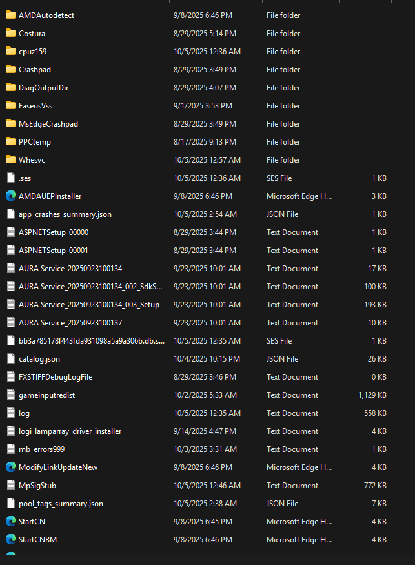The width and height of the screenshot is (415, 565).
Task: Click the 10/5/2025 2:38 AM date cell
Action: click(205, 504)
